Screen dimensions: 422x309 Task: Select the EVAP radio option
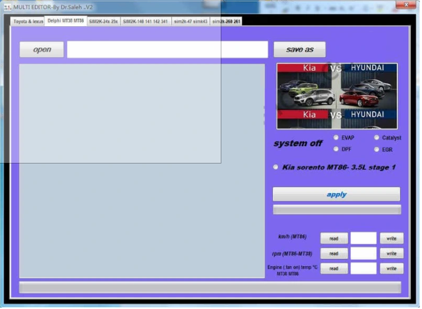point(337,137)
